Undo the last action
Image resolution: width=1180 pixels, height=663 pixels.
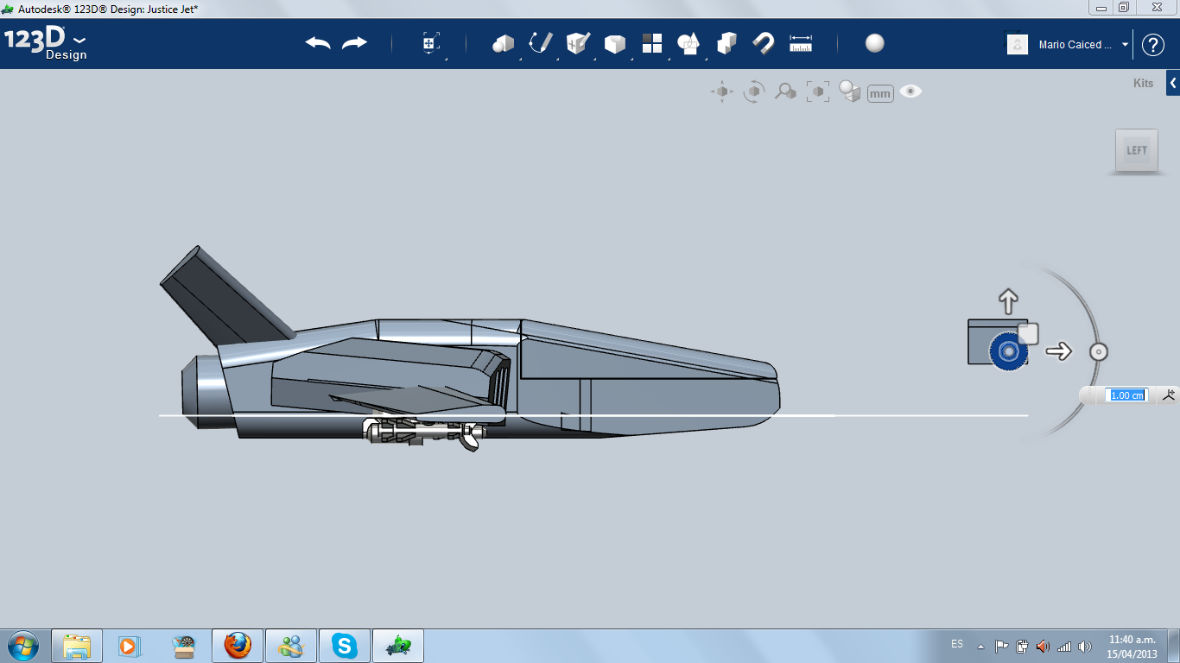pyautogui.click(x=318, y=43)
